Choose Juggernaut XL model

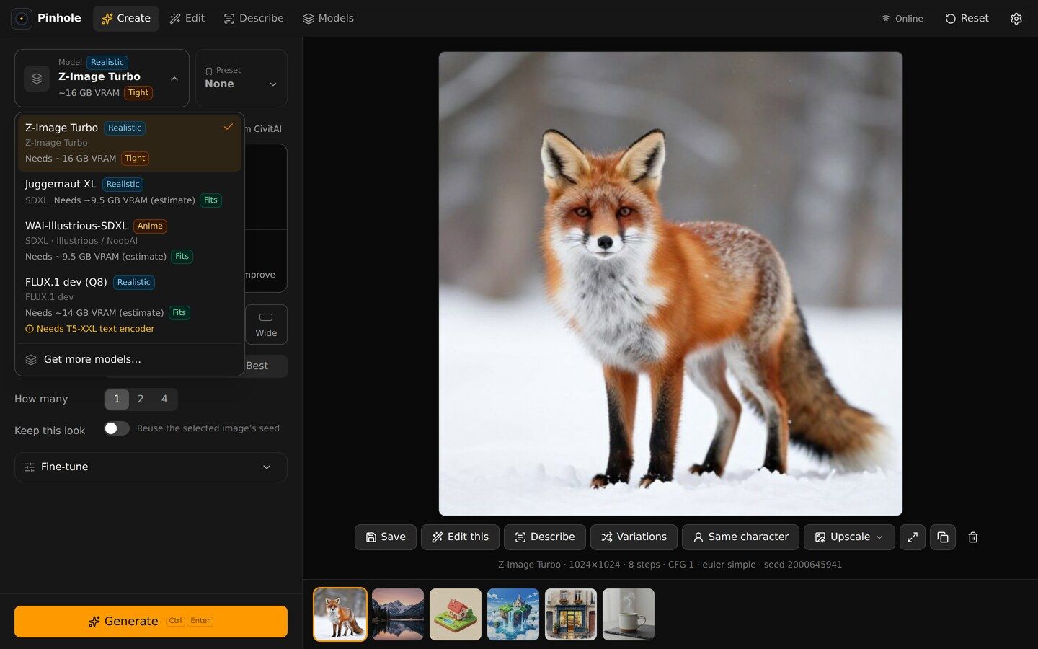coord(130,192)
